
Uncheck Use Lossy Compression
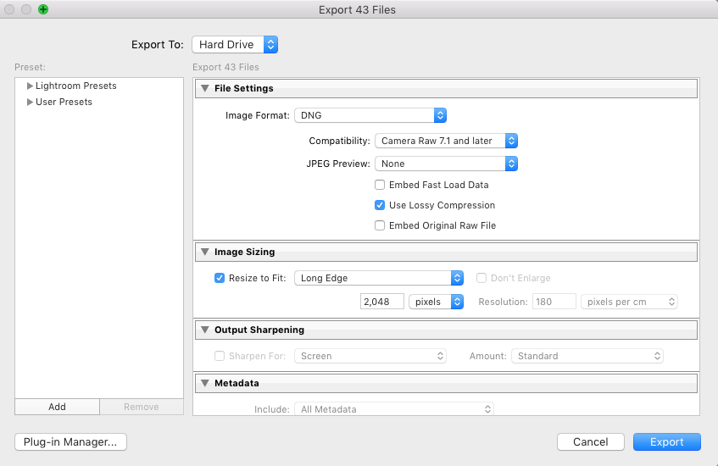380,205
